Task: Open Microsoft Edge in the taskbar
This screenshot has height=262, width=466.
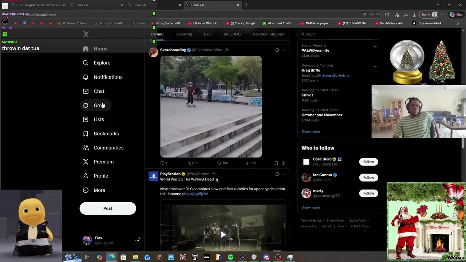Action: tap(111, 257)
